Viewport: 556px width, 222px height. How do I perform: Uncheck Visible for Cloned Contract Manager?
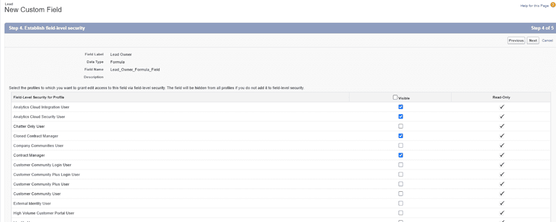coord(401,135)
